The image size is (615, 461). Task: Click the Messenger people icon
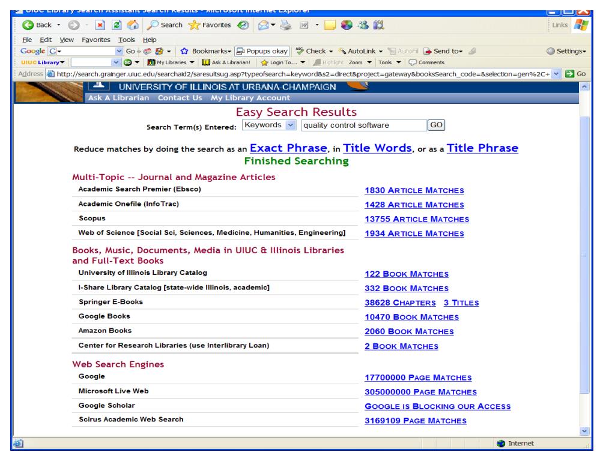point(363,25)
